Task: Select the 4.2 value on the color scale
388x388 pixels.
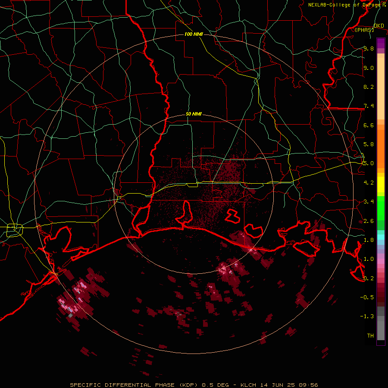Action: 369,182
